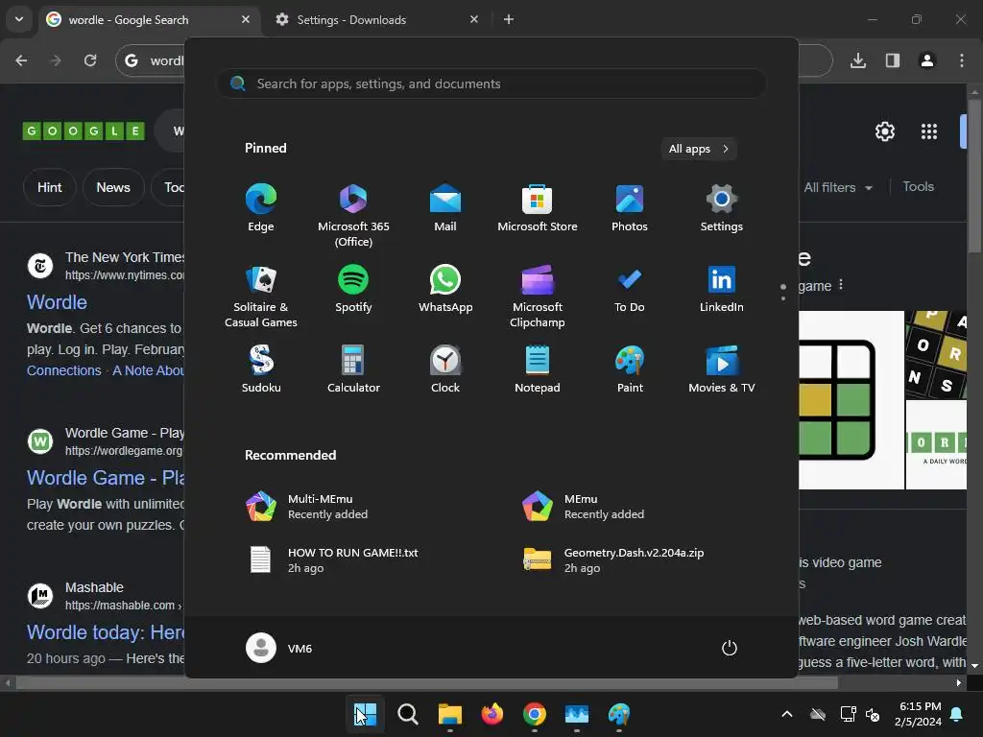Open All apps list
983x737 pixels.
(699, 149)
